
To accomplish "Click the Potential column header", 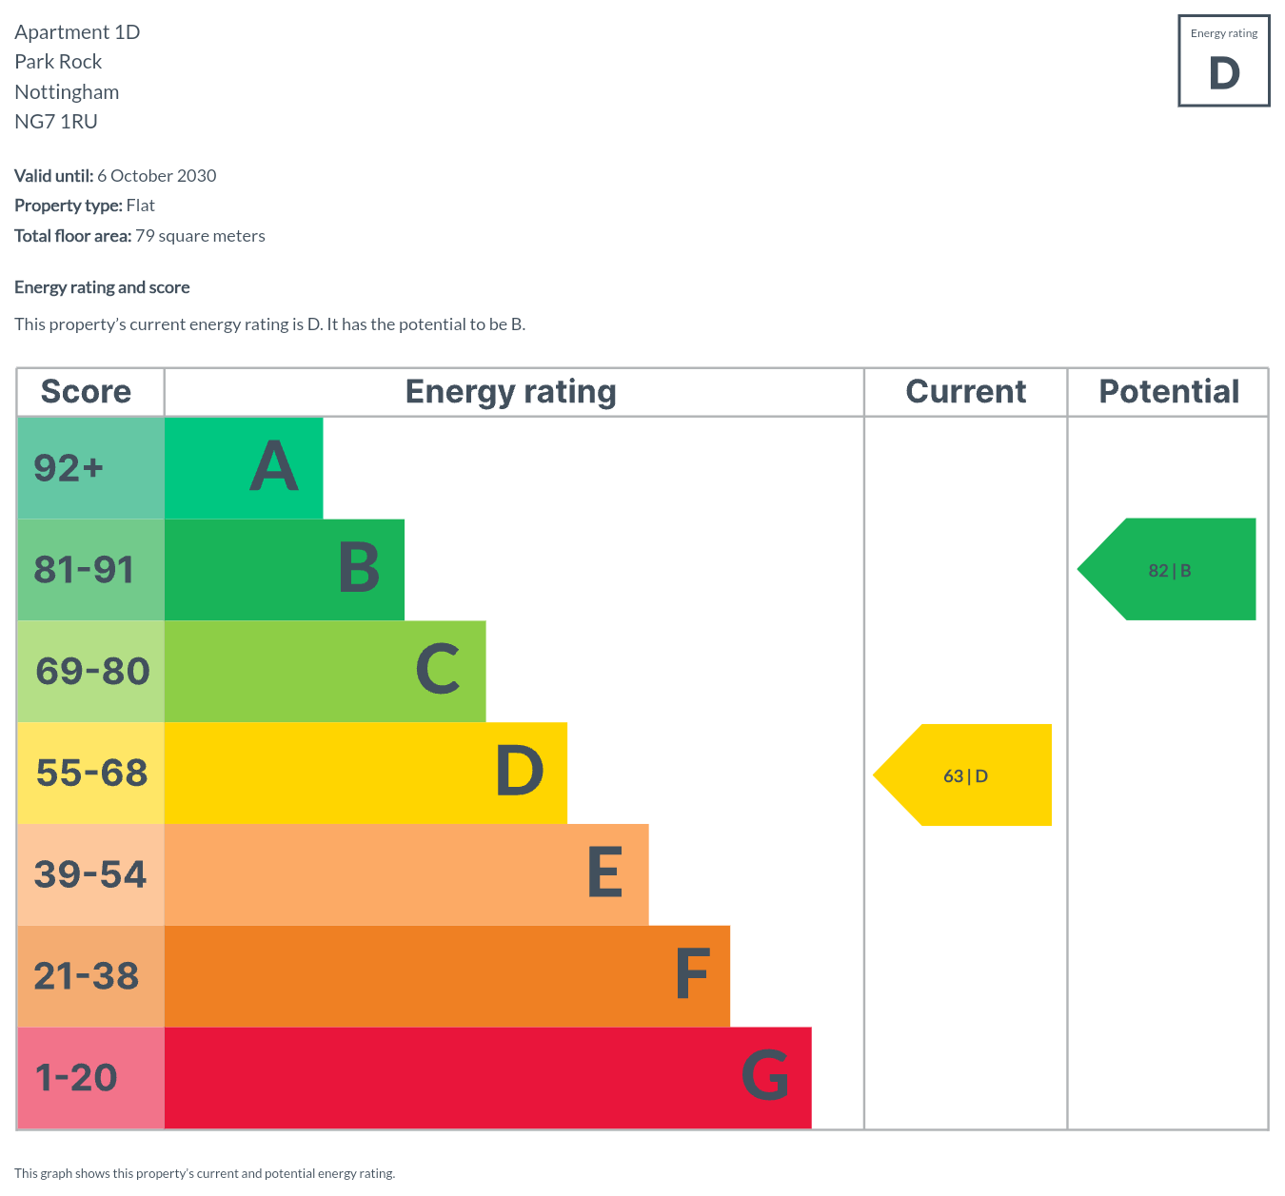I will tap(1169, 392).
